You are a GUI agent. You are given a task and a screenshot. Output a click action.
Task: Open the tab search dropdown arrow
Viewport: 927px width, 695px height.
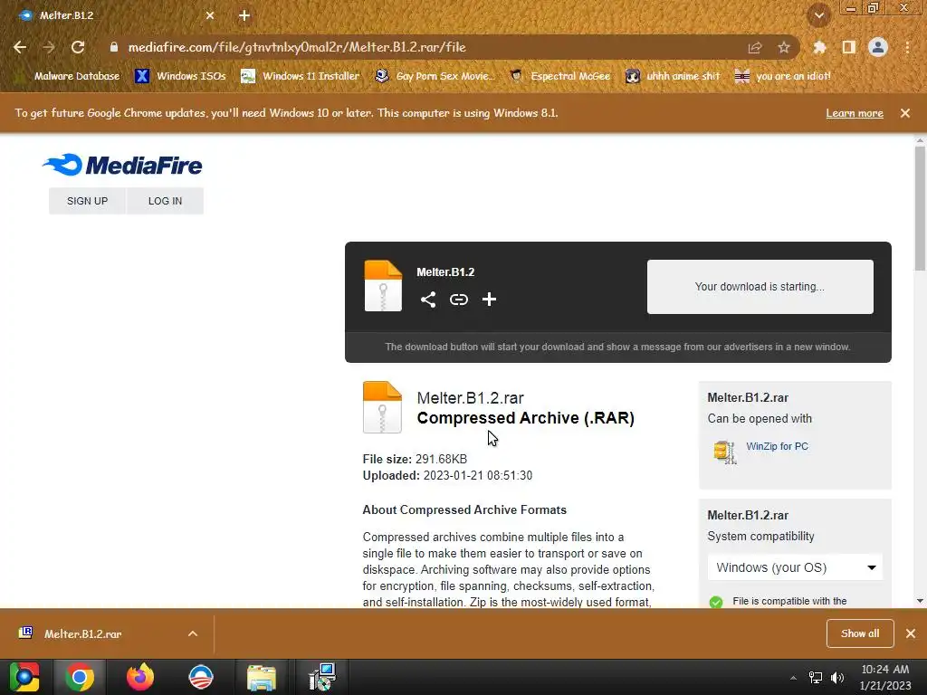pyautogui.click(x=818, y=16)
